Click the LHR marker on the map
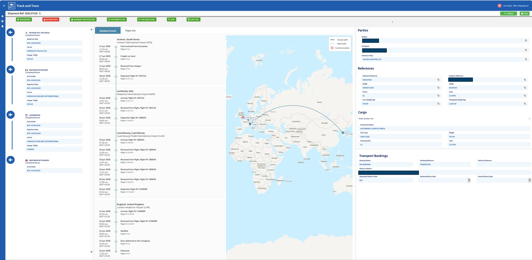 pos(247,118)
